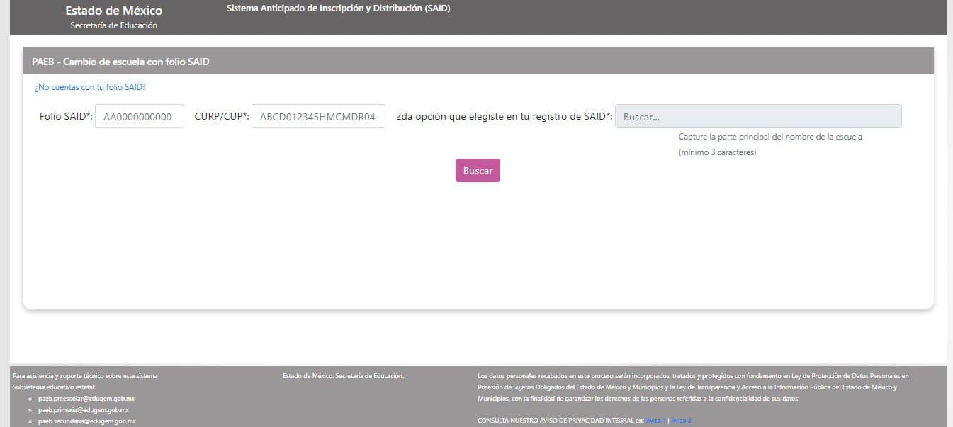Viewport: 953px width, 427px height.
Task: Click the 'CONSULTA NUESTRO AVISO DE PRIVACIDAD INTEGRAL' text
Action: point(561,421)
